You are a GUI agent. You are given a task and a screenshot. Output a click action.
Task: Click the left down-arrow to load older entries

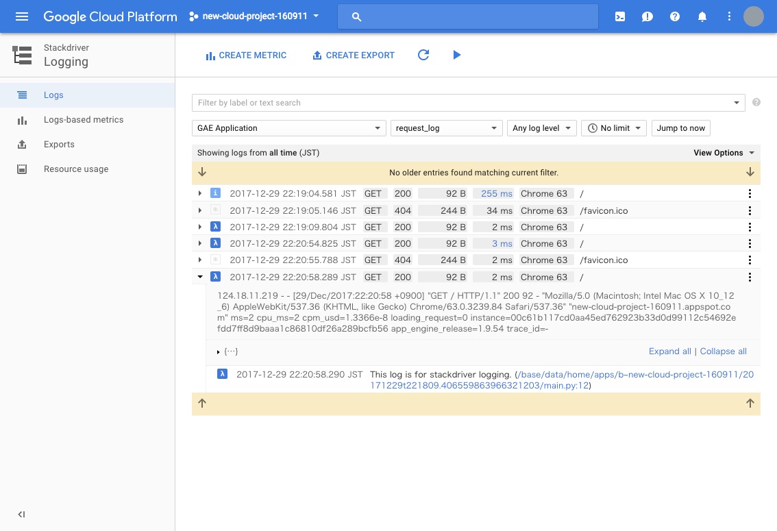(x=202, y=172)
